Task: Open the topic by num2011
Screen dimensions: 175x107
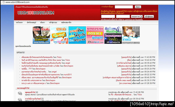Action: click(x=41, y=75)
